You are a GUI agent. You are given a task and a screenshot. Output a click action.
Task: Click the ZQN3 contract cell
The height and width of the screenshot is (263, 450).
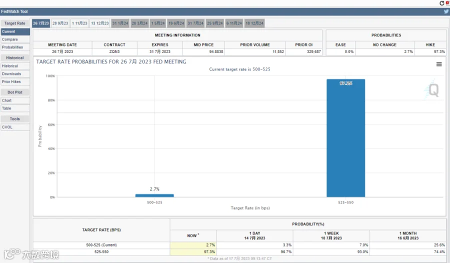click(x=114, y=51)
